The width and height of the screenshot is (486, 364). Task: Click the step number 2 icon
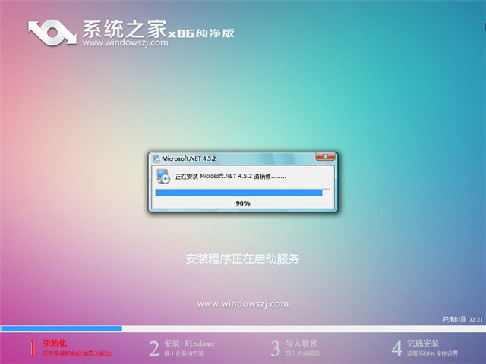[x=154, y=348]
